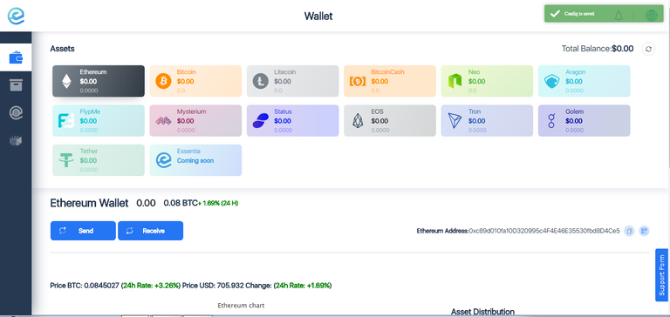670x317 pixels.
Task: Select the Aragon asset card
Action: 585,81
